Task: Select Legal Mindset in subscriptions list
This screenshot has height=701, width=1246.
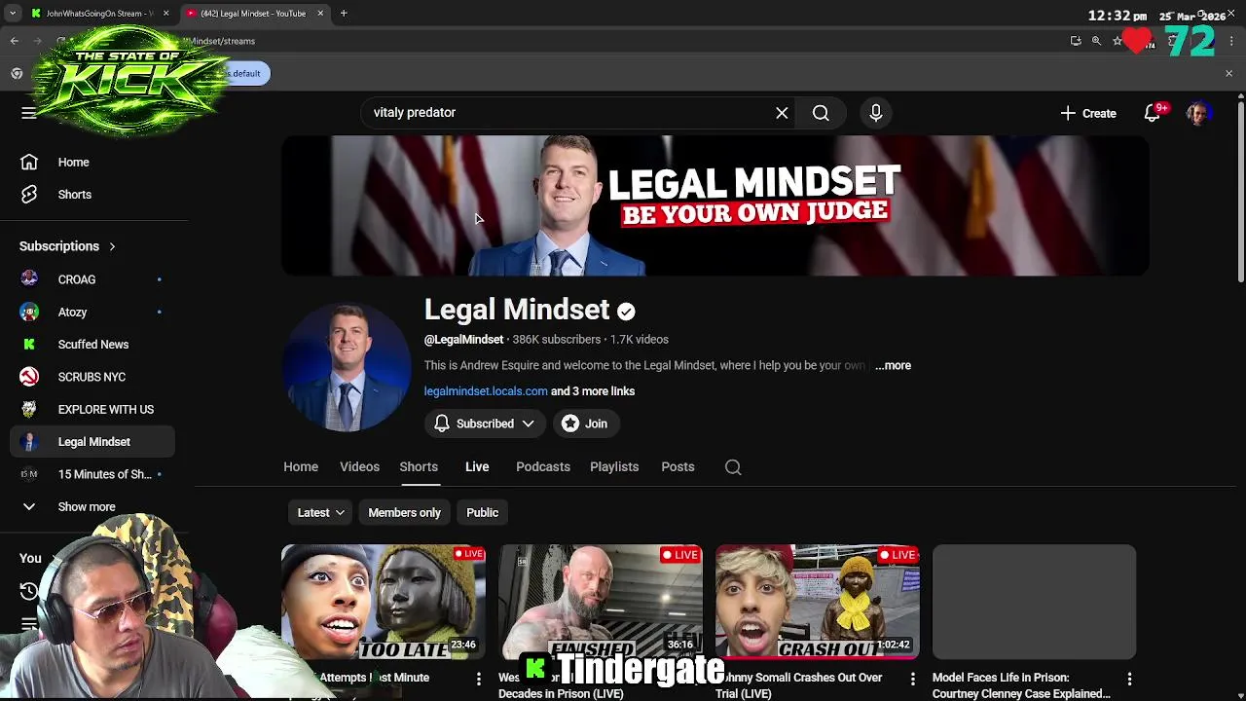Action: 93,442
